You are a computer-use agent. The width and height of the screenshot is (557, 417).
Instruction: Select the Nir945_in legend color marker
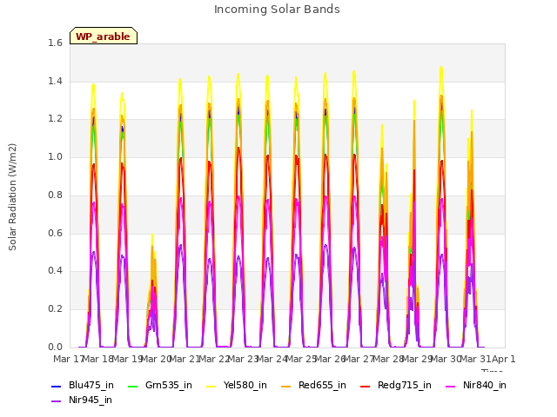click(56, 400)
